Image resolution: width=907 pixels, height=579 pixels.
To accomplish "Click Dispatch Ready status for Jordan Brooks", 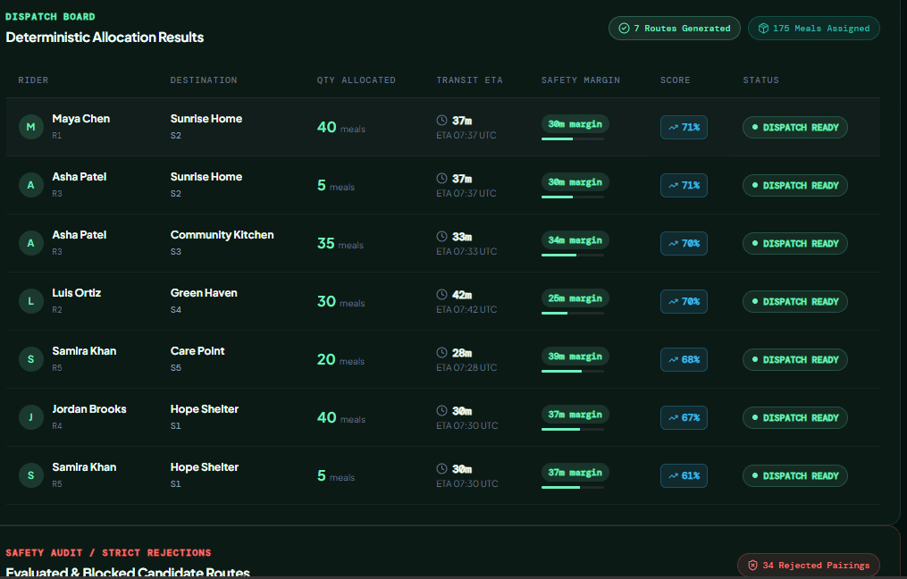I will click(x=795, y=417).
